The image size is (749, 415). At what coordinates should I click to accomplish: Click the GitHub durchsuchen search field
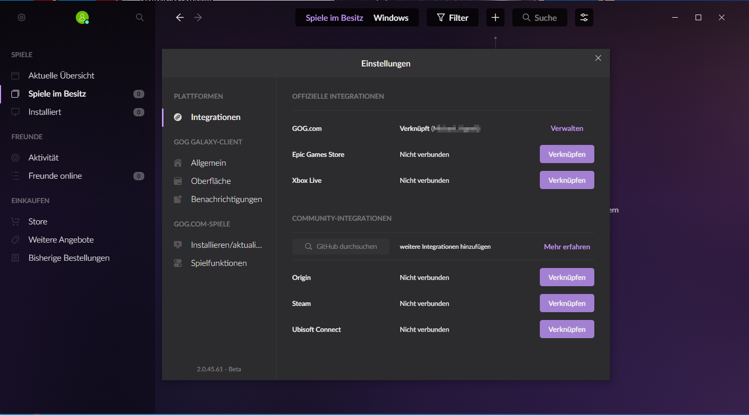(341, 247)
